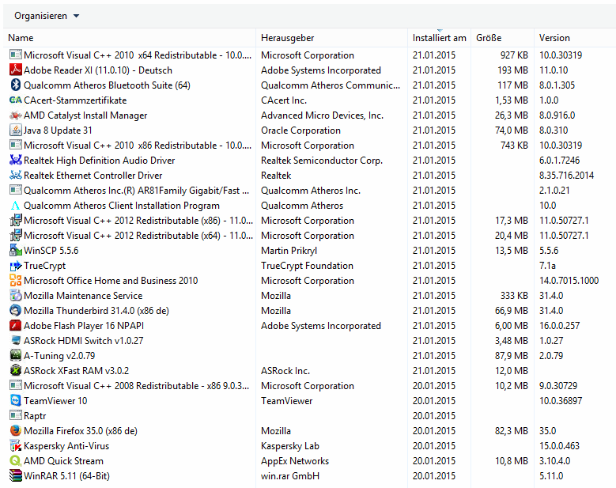616x488 pixels.
Task: Click the Microsoft Office Home and Business icon
Action: pyautogui.click(x=15, y=281)
